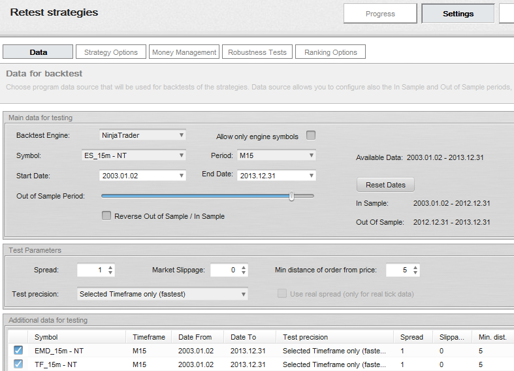Switch to Money Management tab
This screenshot has height=371, width=514.
point(184,52)
